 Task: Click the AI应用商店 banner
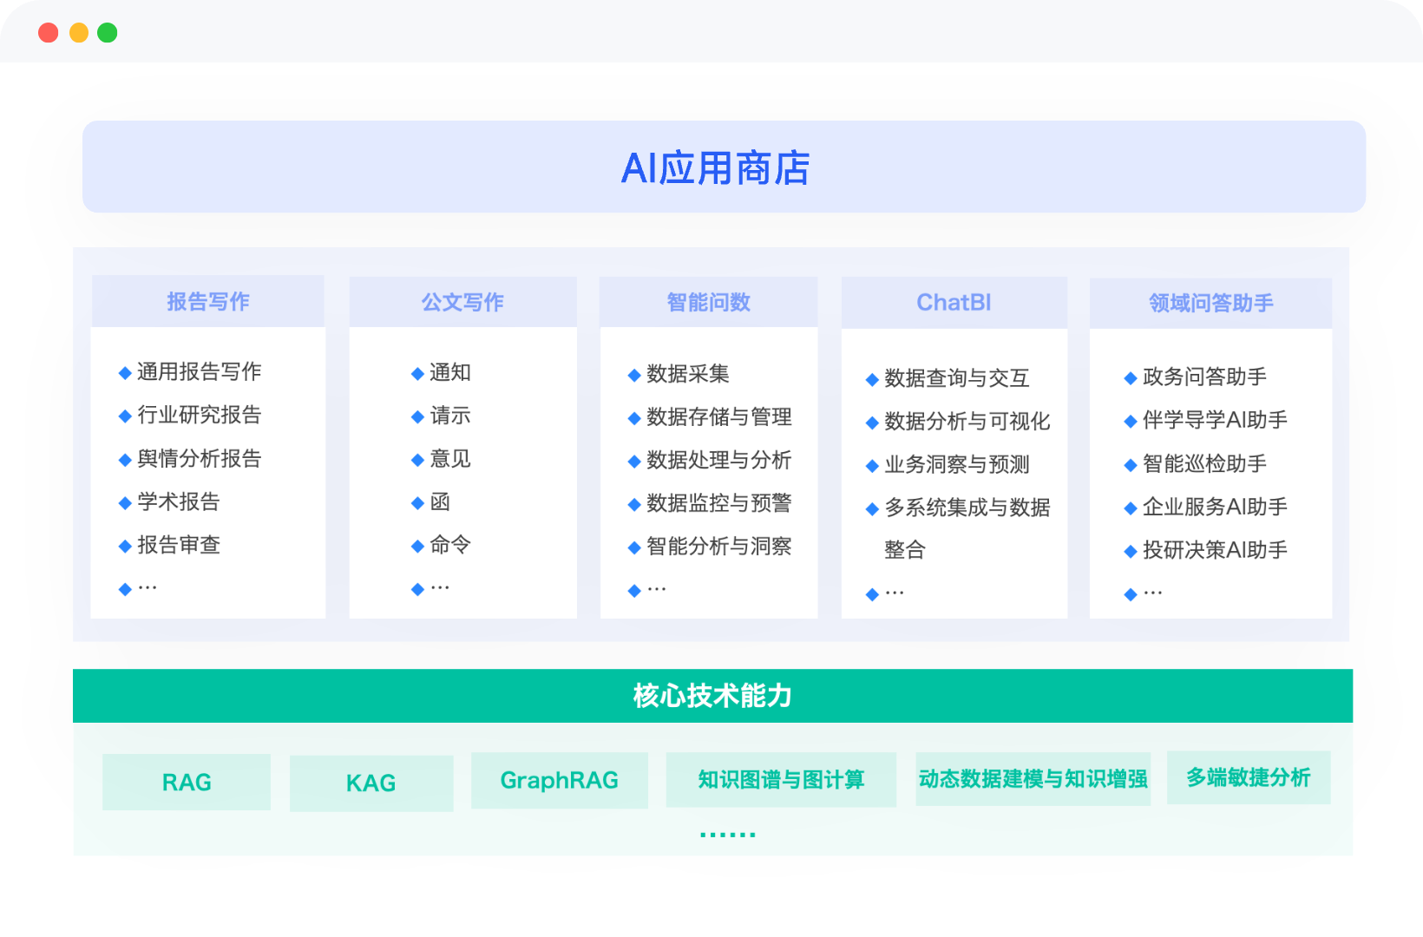[x=724, y=167]
